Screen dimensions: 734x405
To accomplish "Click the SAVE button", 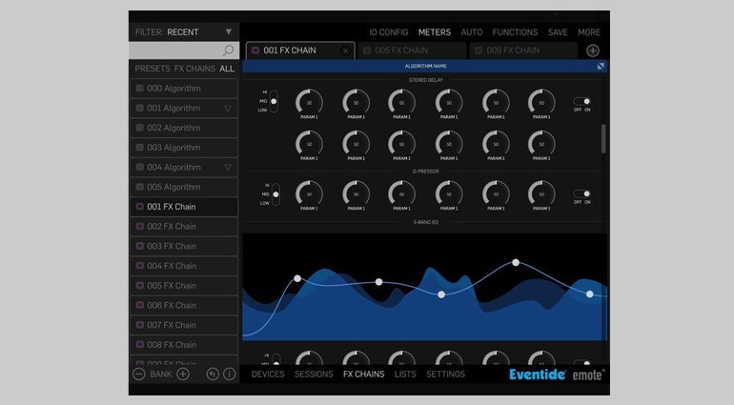I will (558, 32).
